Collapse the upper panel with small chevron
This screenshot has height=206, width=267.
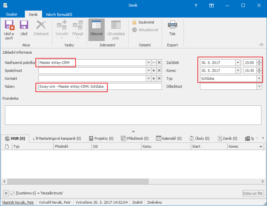133,131
